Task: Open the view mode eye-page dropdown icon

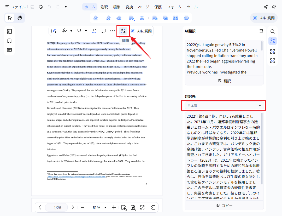Action: [124, 208]
